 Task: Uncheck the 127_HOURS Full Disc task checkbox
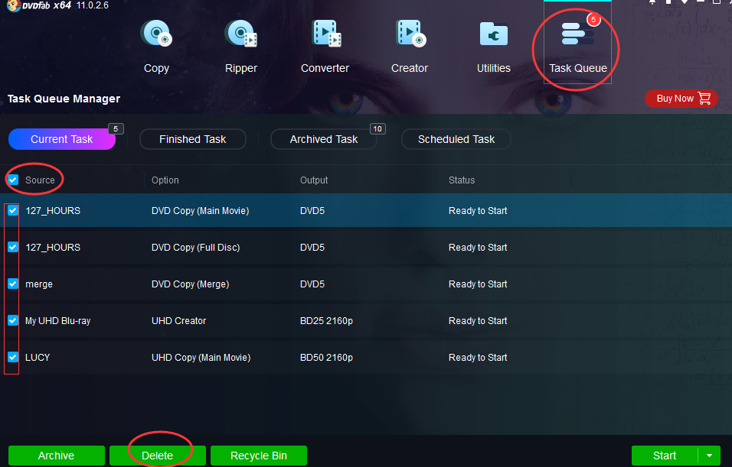13,247
